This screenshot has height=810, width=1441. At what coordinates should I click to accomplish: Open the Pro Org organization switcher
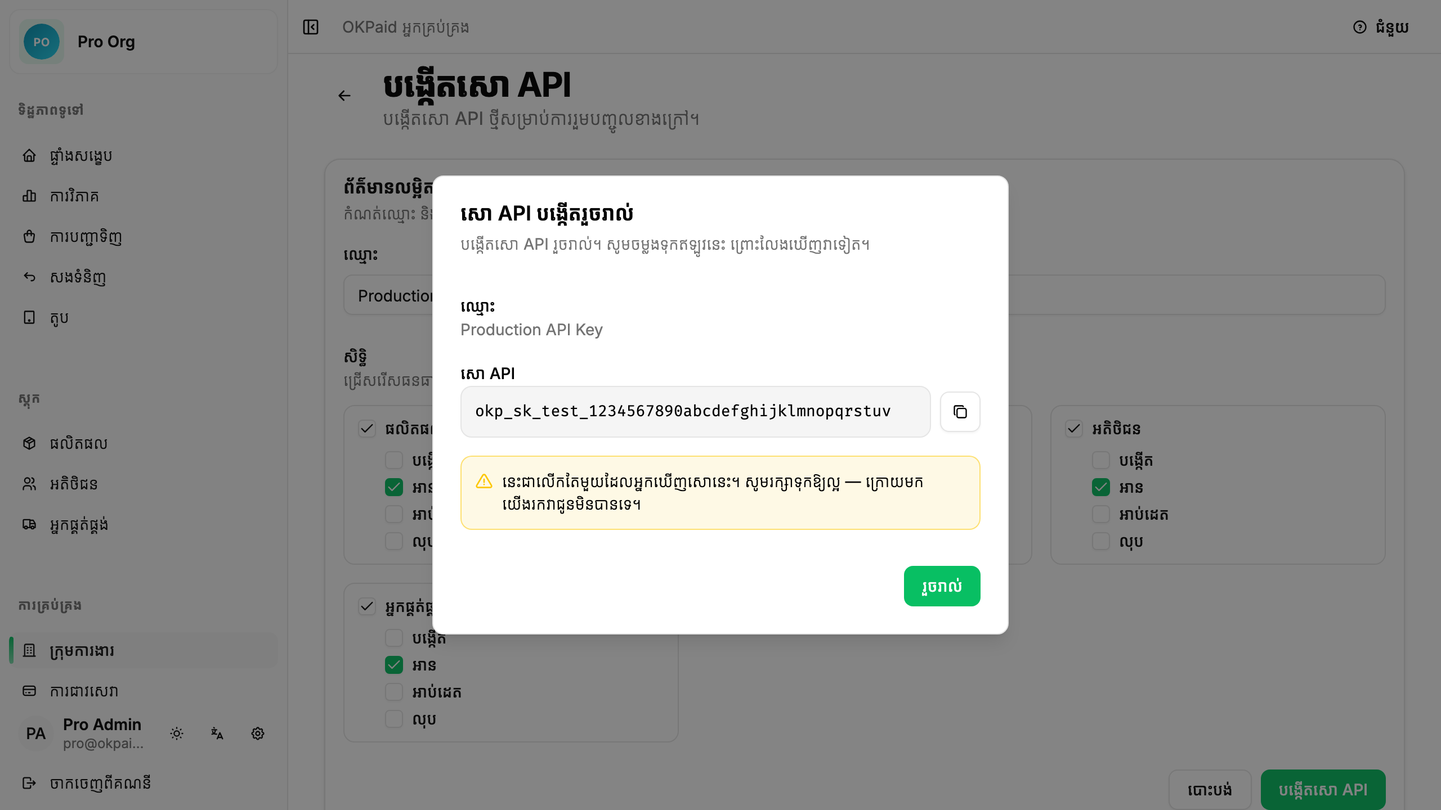[144, 42]
